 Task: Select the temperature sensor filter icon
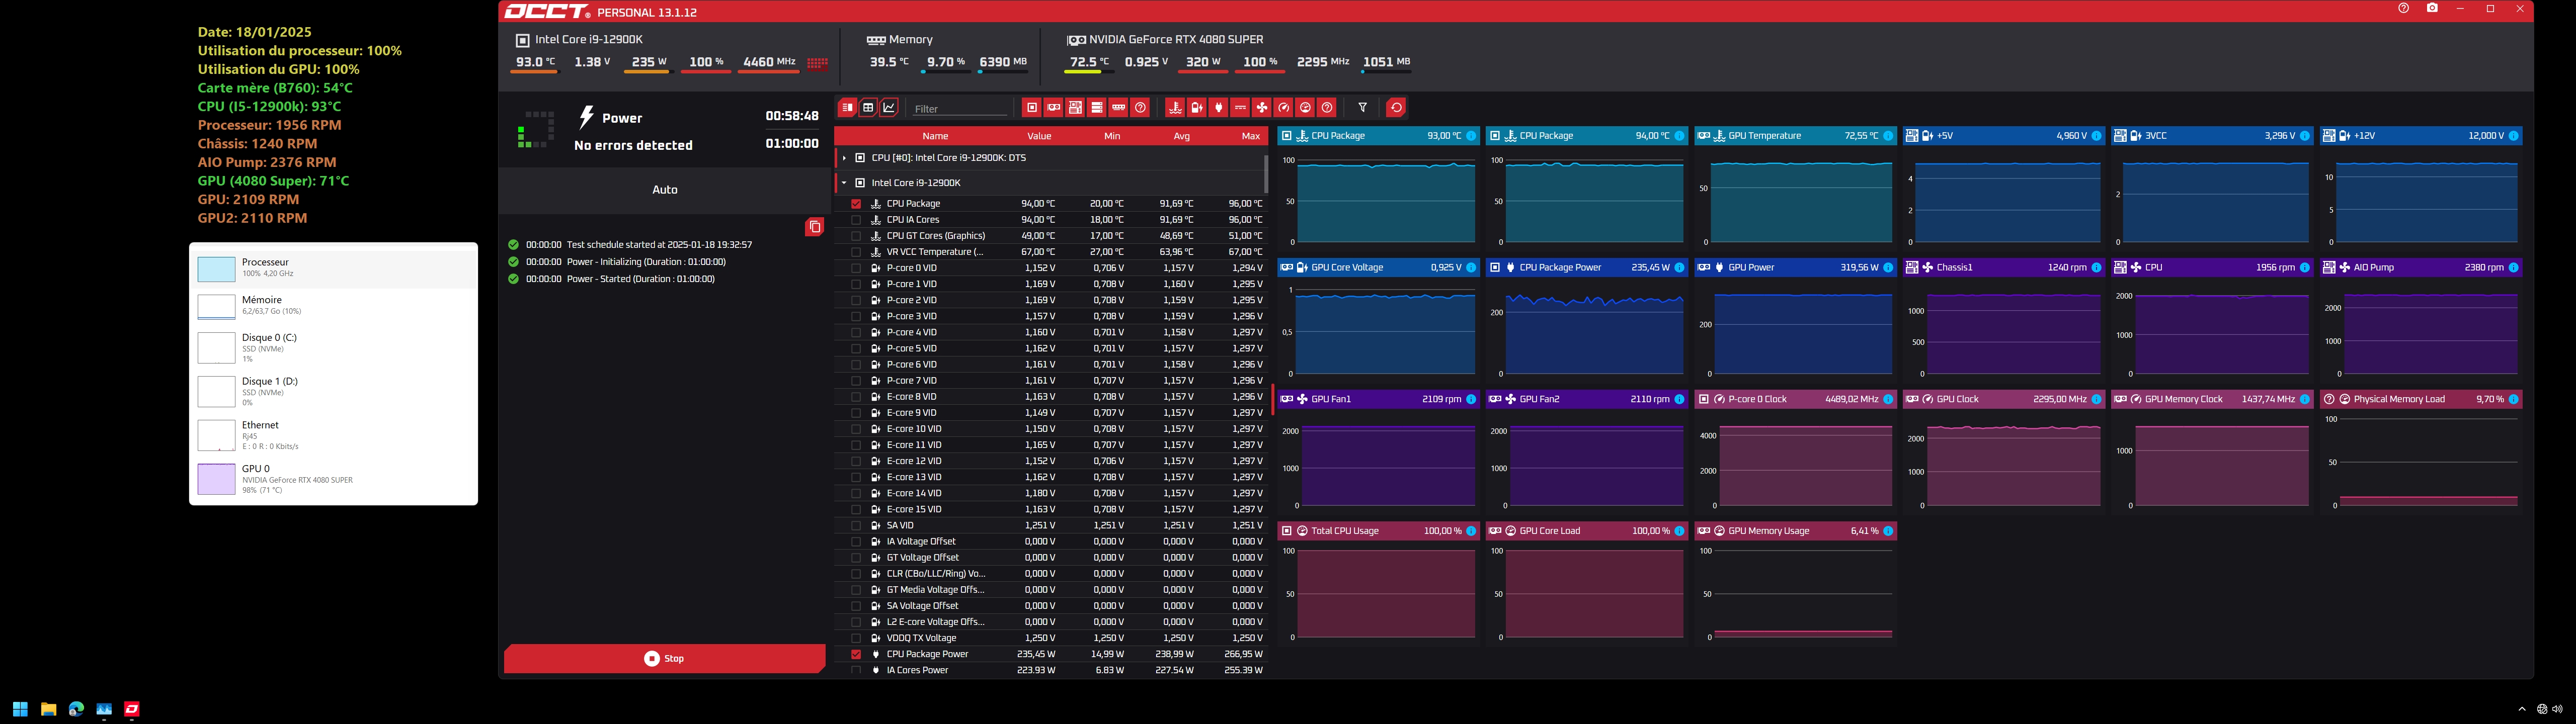coord(1175,108)
